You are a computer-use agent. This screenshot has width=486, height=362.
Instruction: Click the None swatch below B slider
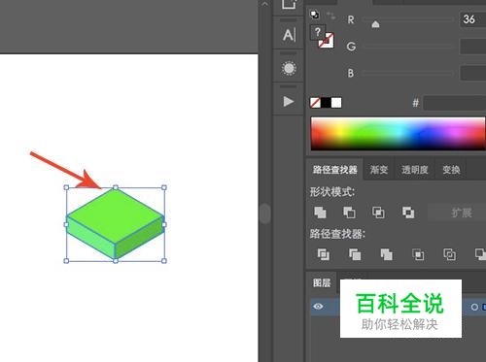click(x=315, y=103)
